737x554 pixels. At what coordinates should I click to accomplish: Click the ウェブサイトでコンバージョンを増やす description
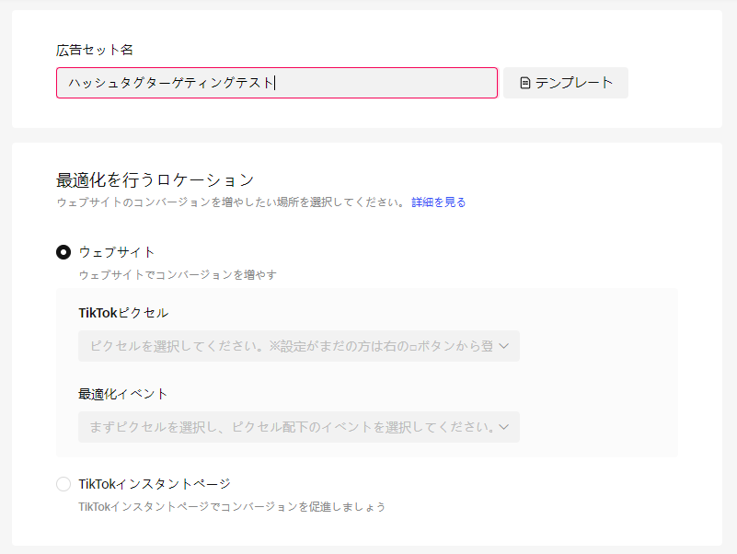[178, 274]
